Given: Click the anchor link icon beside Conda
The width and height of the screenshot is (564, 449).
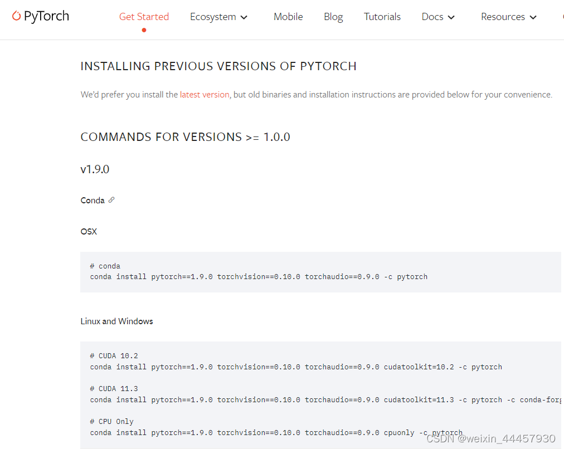Looking at the screenshot, I should point(111,200).
